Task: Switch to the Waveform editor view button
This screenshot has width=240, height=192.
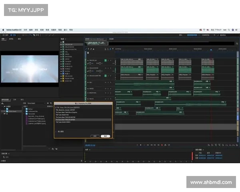Action: pos(5,35)
